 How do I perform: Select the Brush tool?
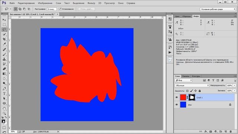(x=4, y=54)
